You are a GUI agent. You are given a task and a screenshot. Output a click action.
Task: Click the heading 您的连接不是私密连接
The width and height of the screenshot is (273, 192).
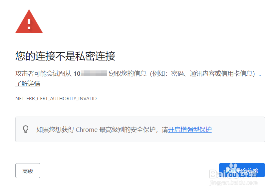coord(65,56)
